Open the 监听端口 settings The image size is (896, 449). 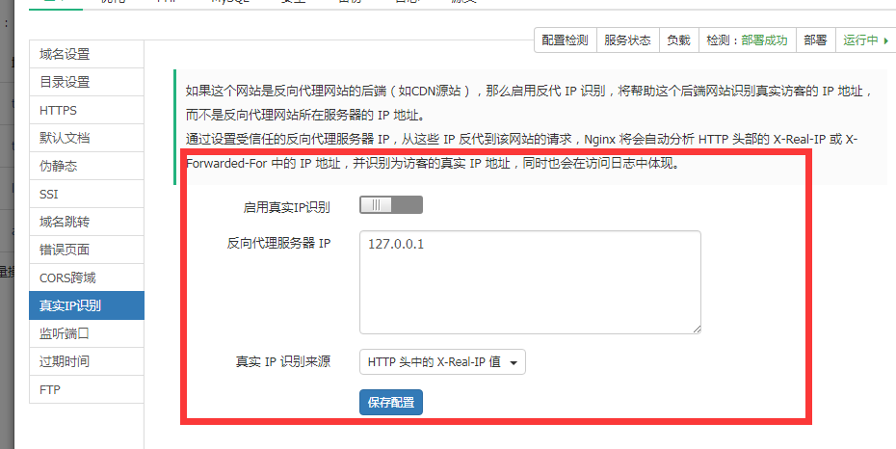pyautogui.click(x=87, y=334)
